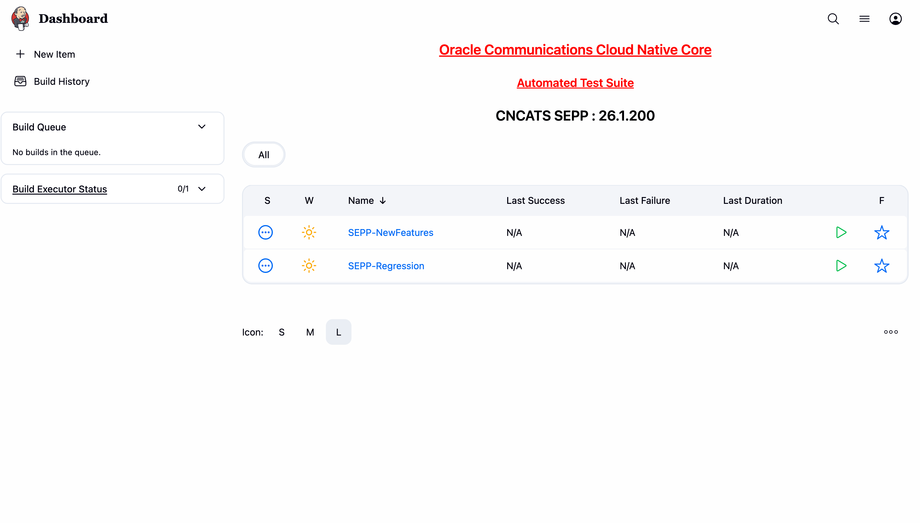Open the Build History page
The image size is (920, 523).
pyautogui.click(x=62, y=81)
